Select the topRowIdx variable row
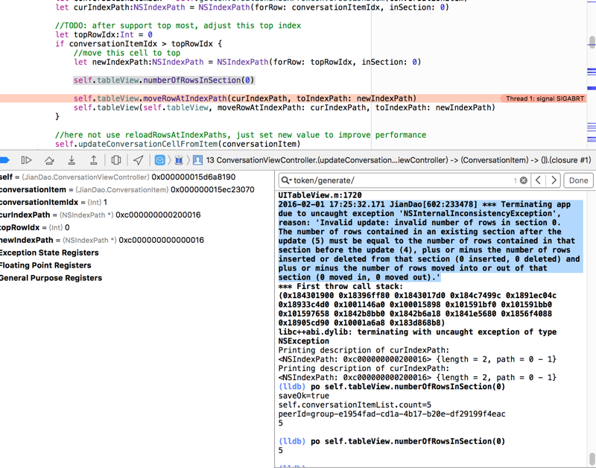The image size is (596, 468). [34, 227]
